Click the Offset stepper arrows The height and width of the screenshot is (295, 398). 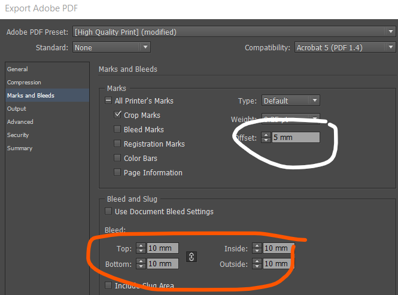[x=266, y=137]
